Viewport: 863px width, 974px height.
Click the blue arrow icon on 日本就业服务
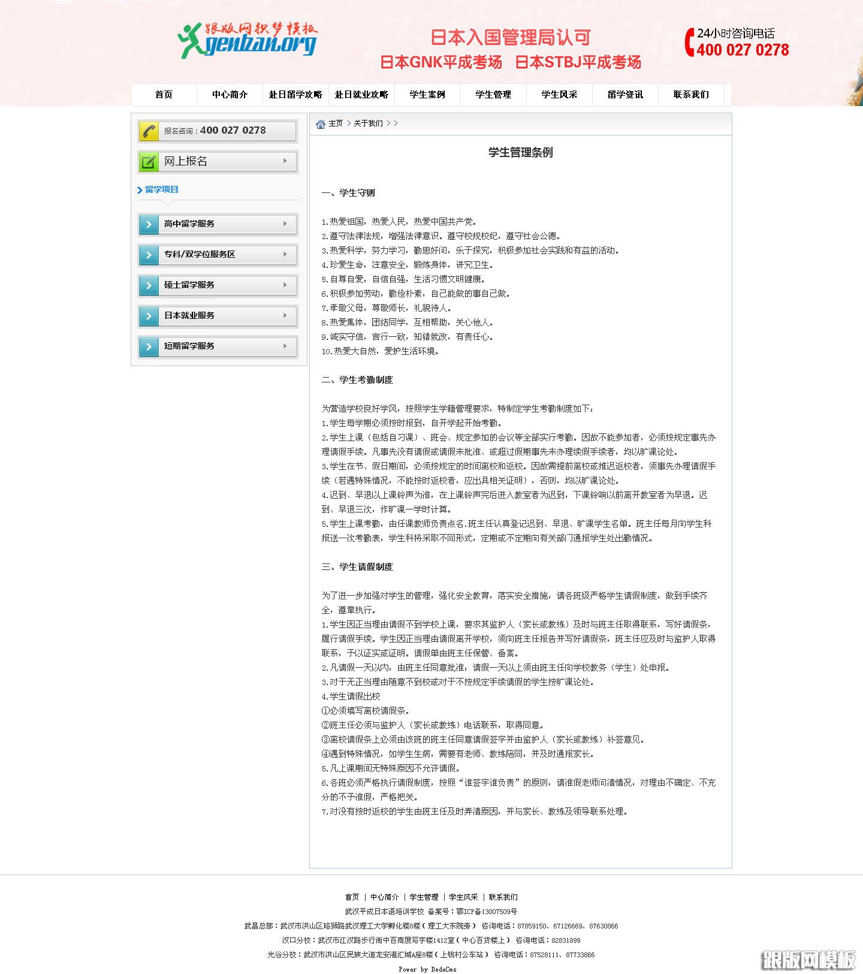click(149, 316)
